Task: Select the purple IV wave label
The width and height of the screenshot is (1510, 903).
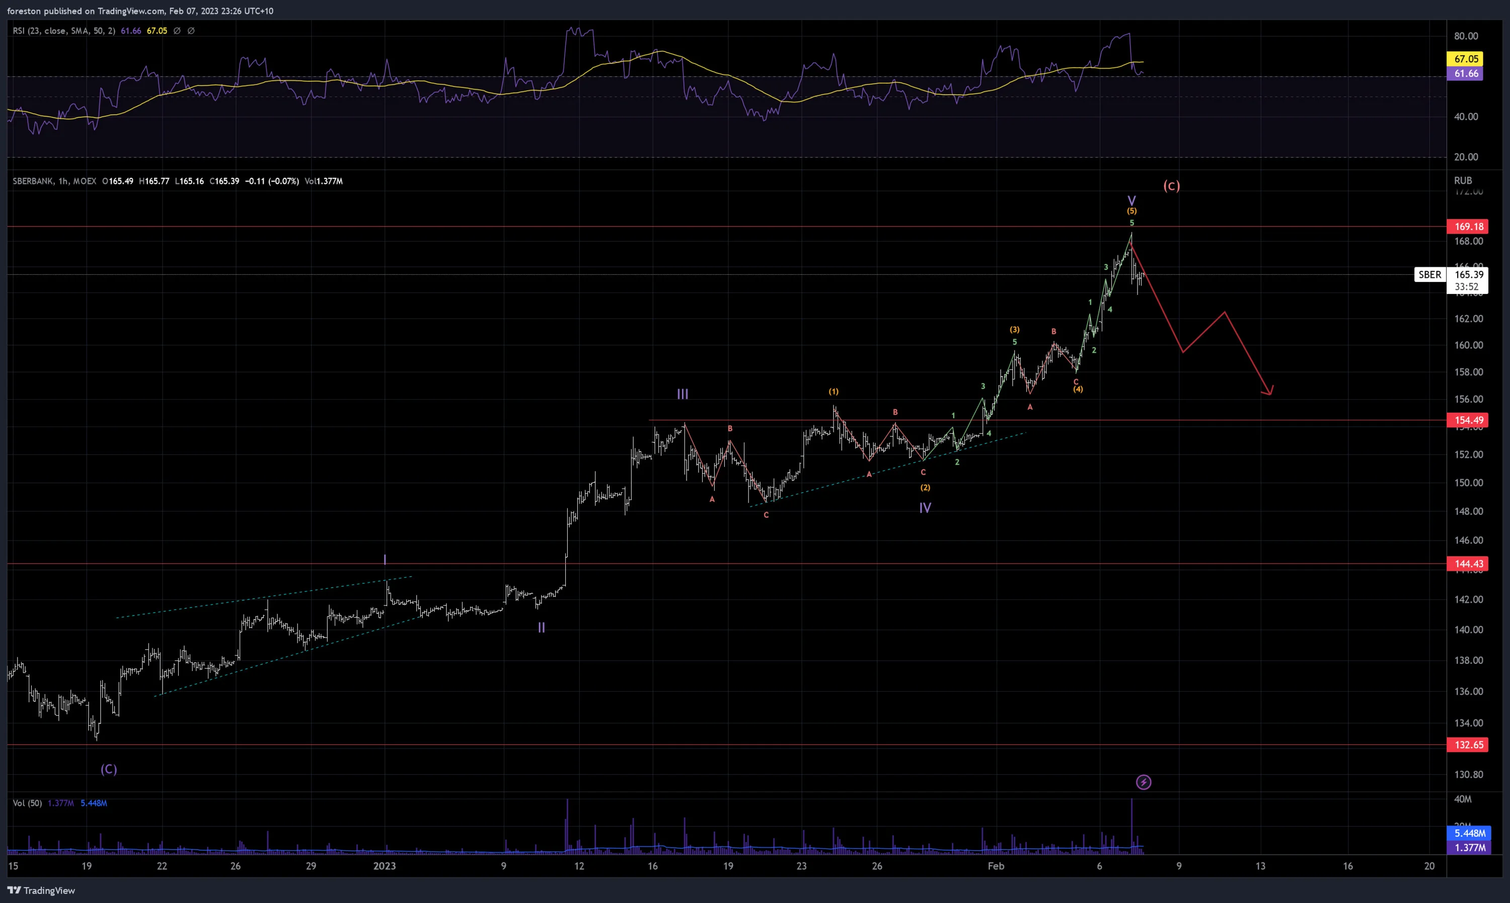Action: click(925, 507)
